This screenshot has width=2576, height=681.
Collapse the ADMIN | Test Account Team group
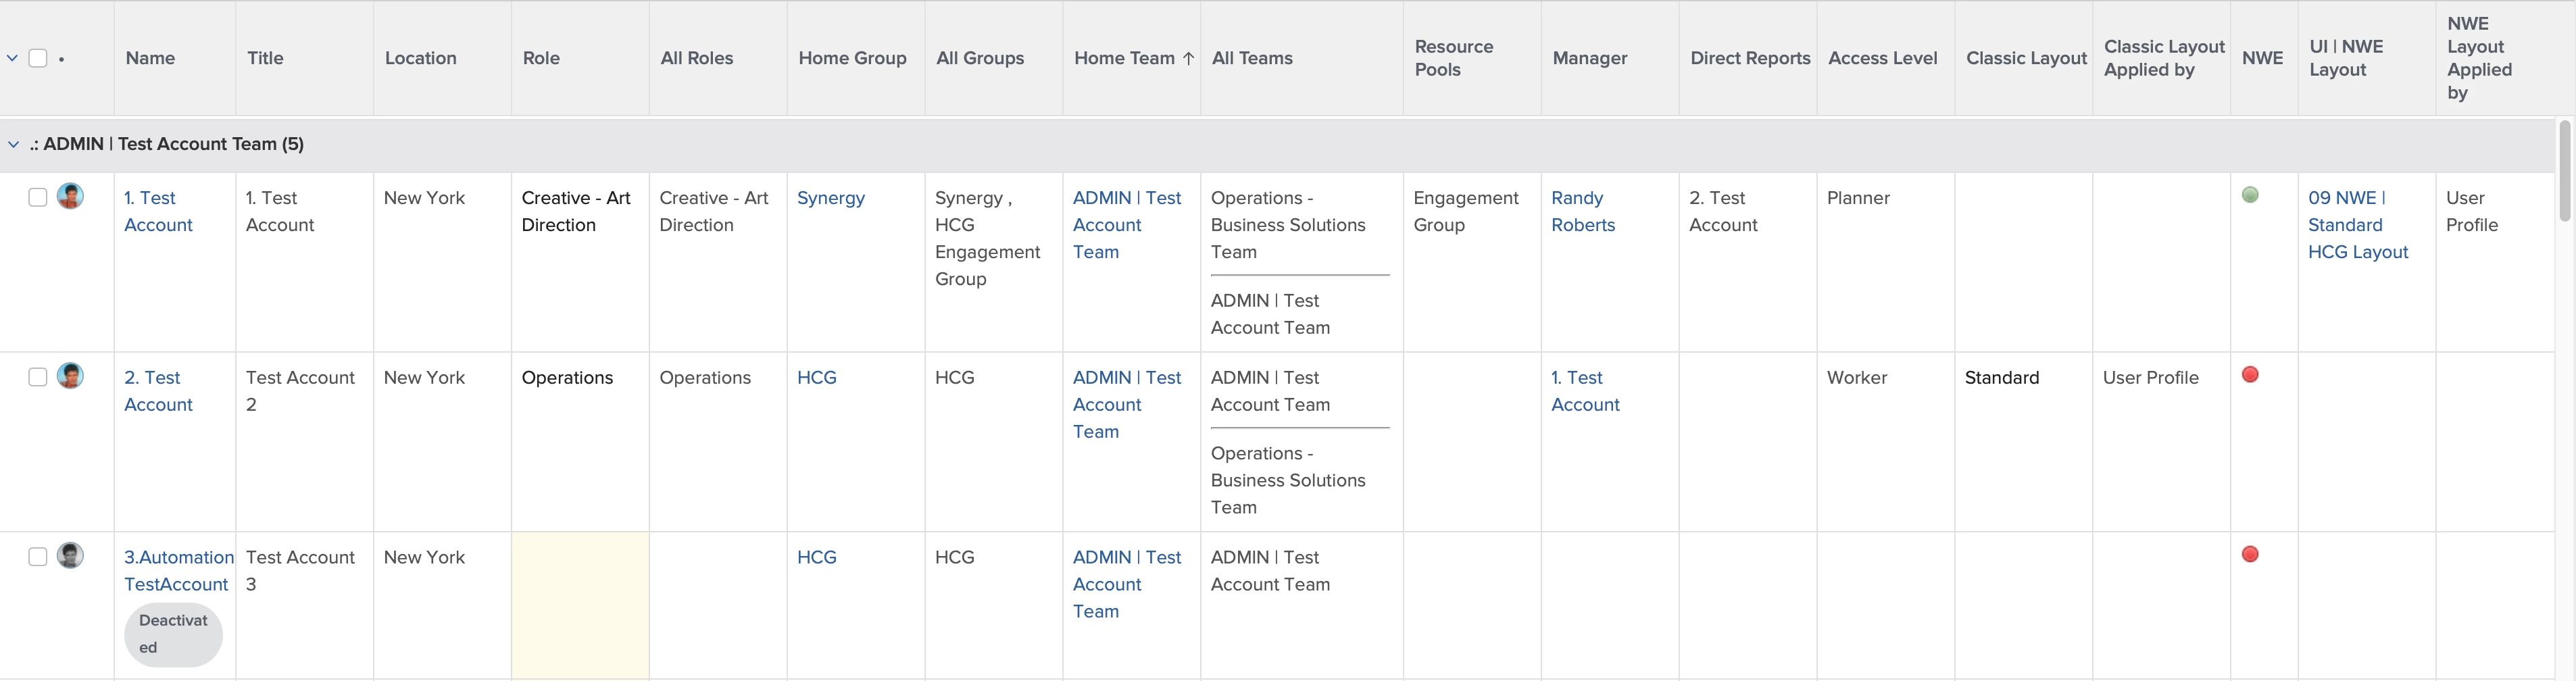pyautogui.click(x=14, y=144)
